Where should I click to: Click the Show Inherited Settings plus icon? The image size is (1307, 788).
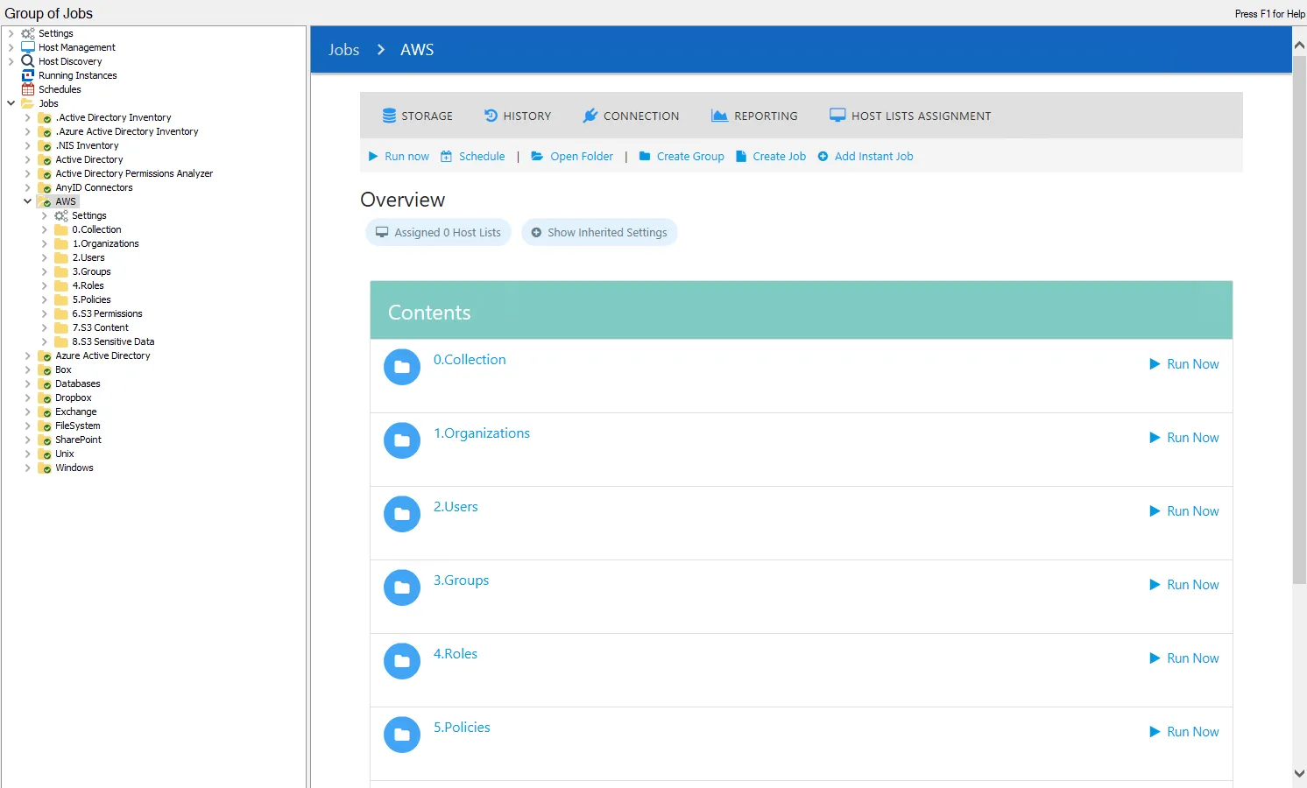coord(536,233)
